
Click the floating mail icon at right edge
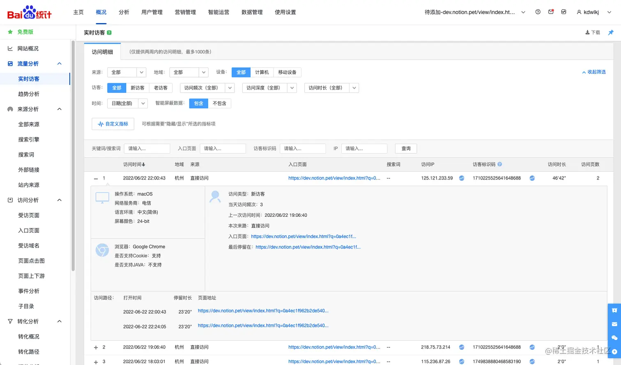pyautogui.click(x=614, y=324)
